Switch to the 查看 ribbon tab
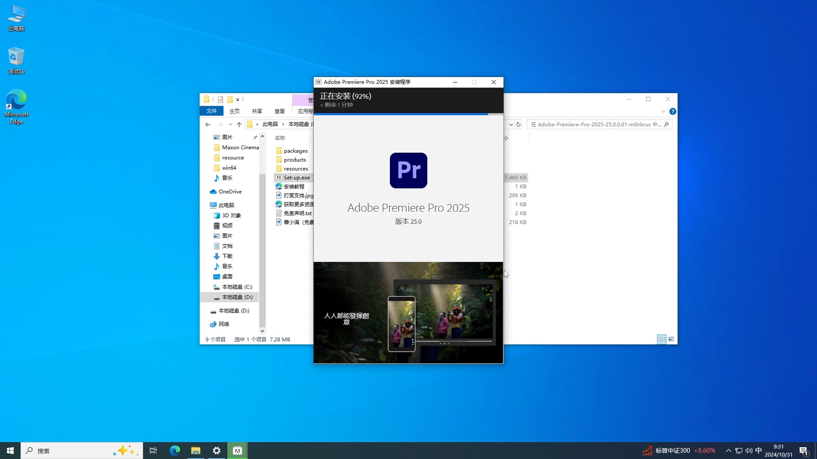This screenshot has width=817, height=459. click(x=280, y=111)
